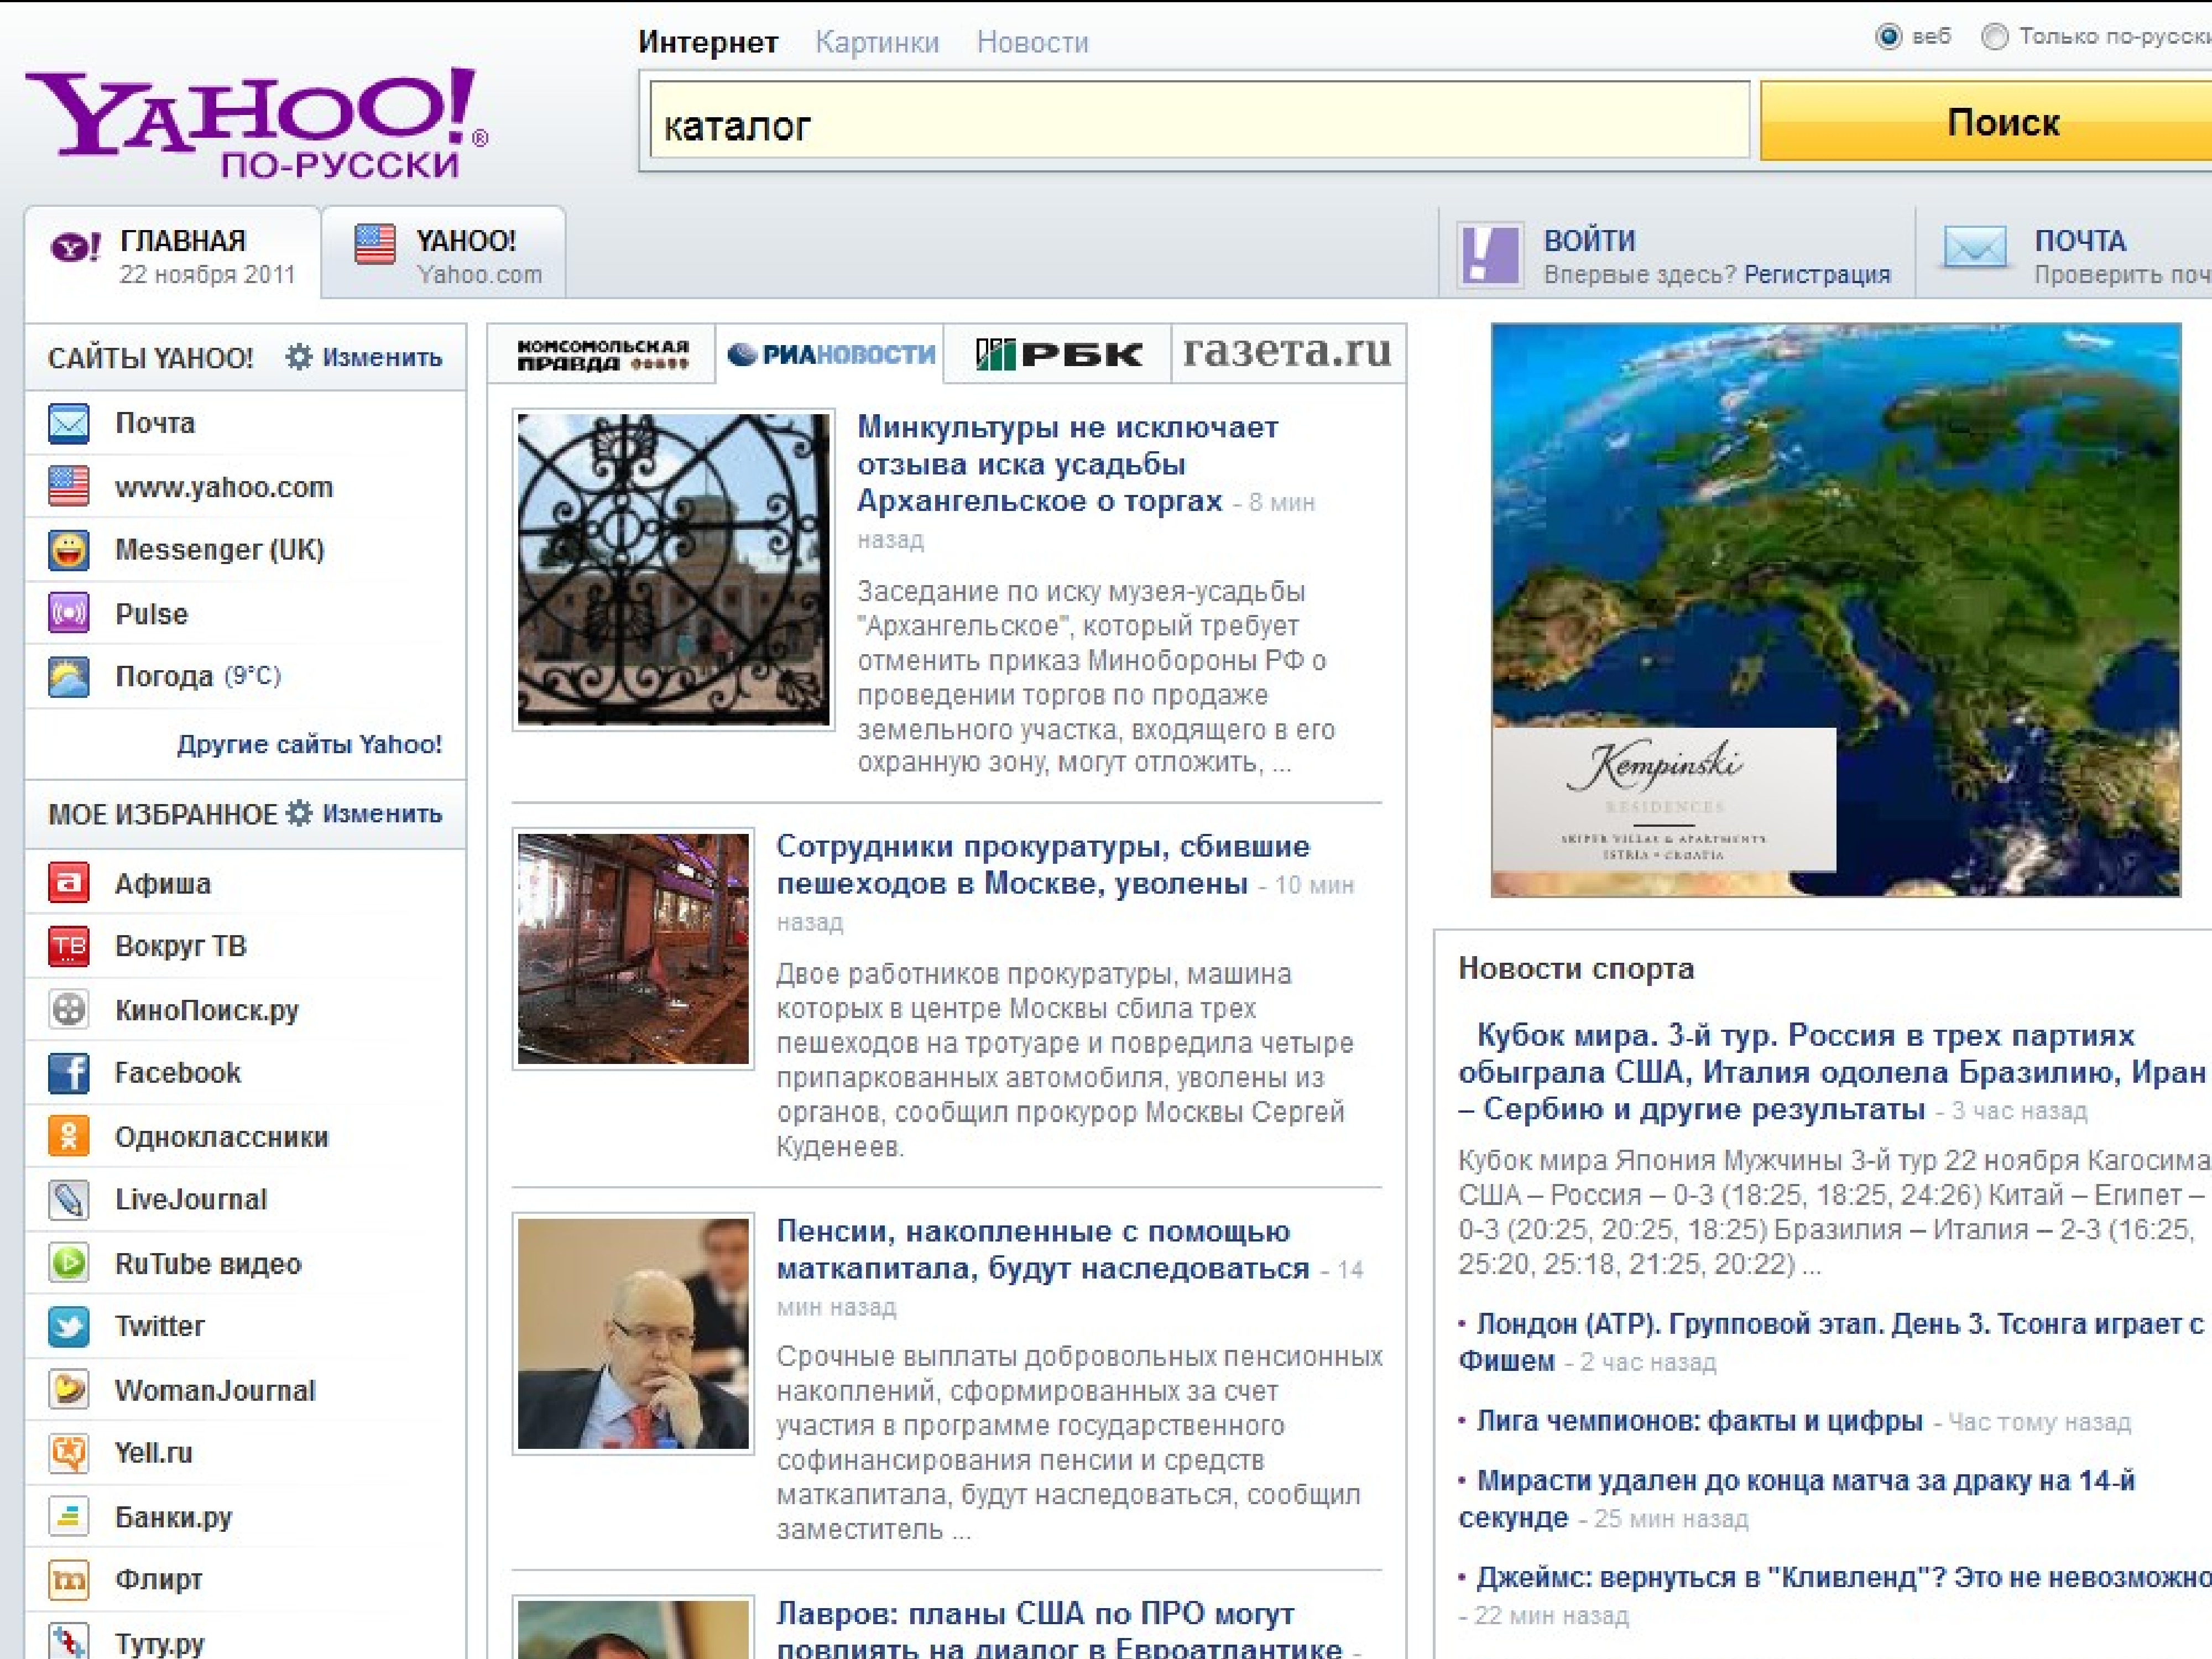The height and width of the screenshot is (1659, 2212).
Task: Open the Messenger (UK) smiley icon
Action: (x=68, y=550)
